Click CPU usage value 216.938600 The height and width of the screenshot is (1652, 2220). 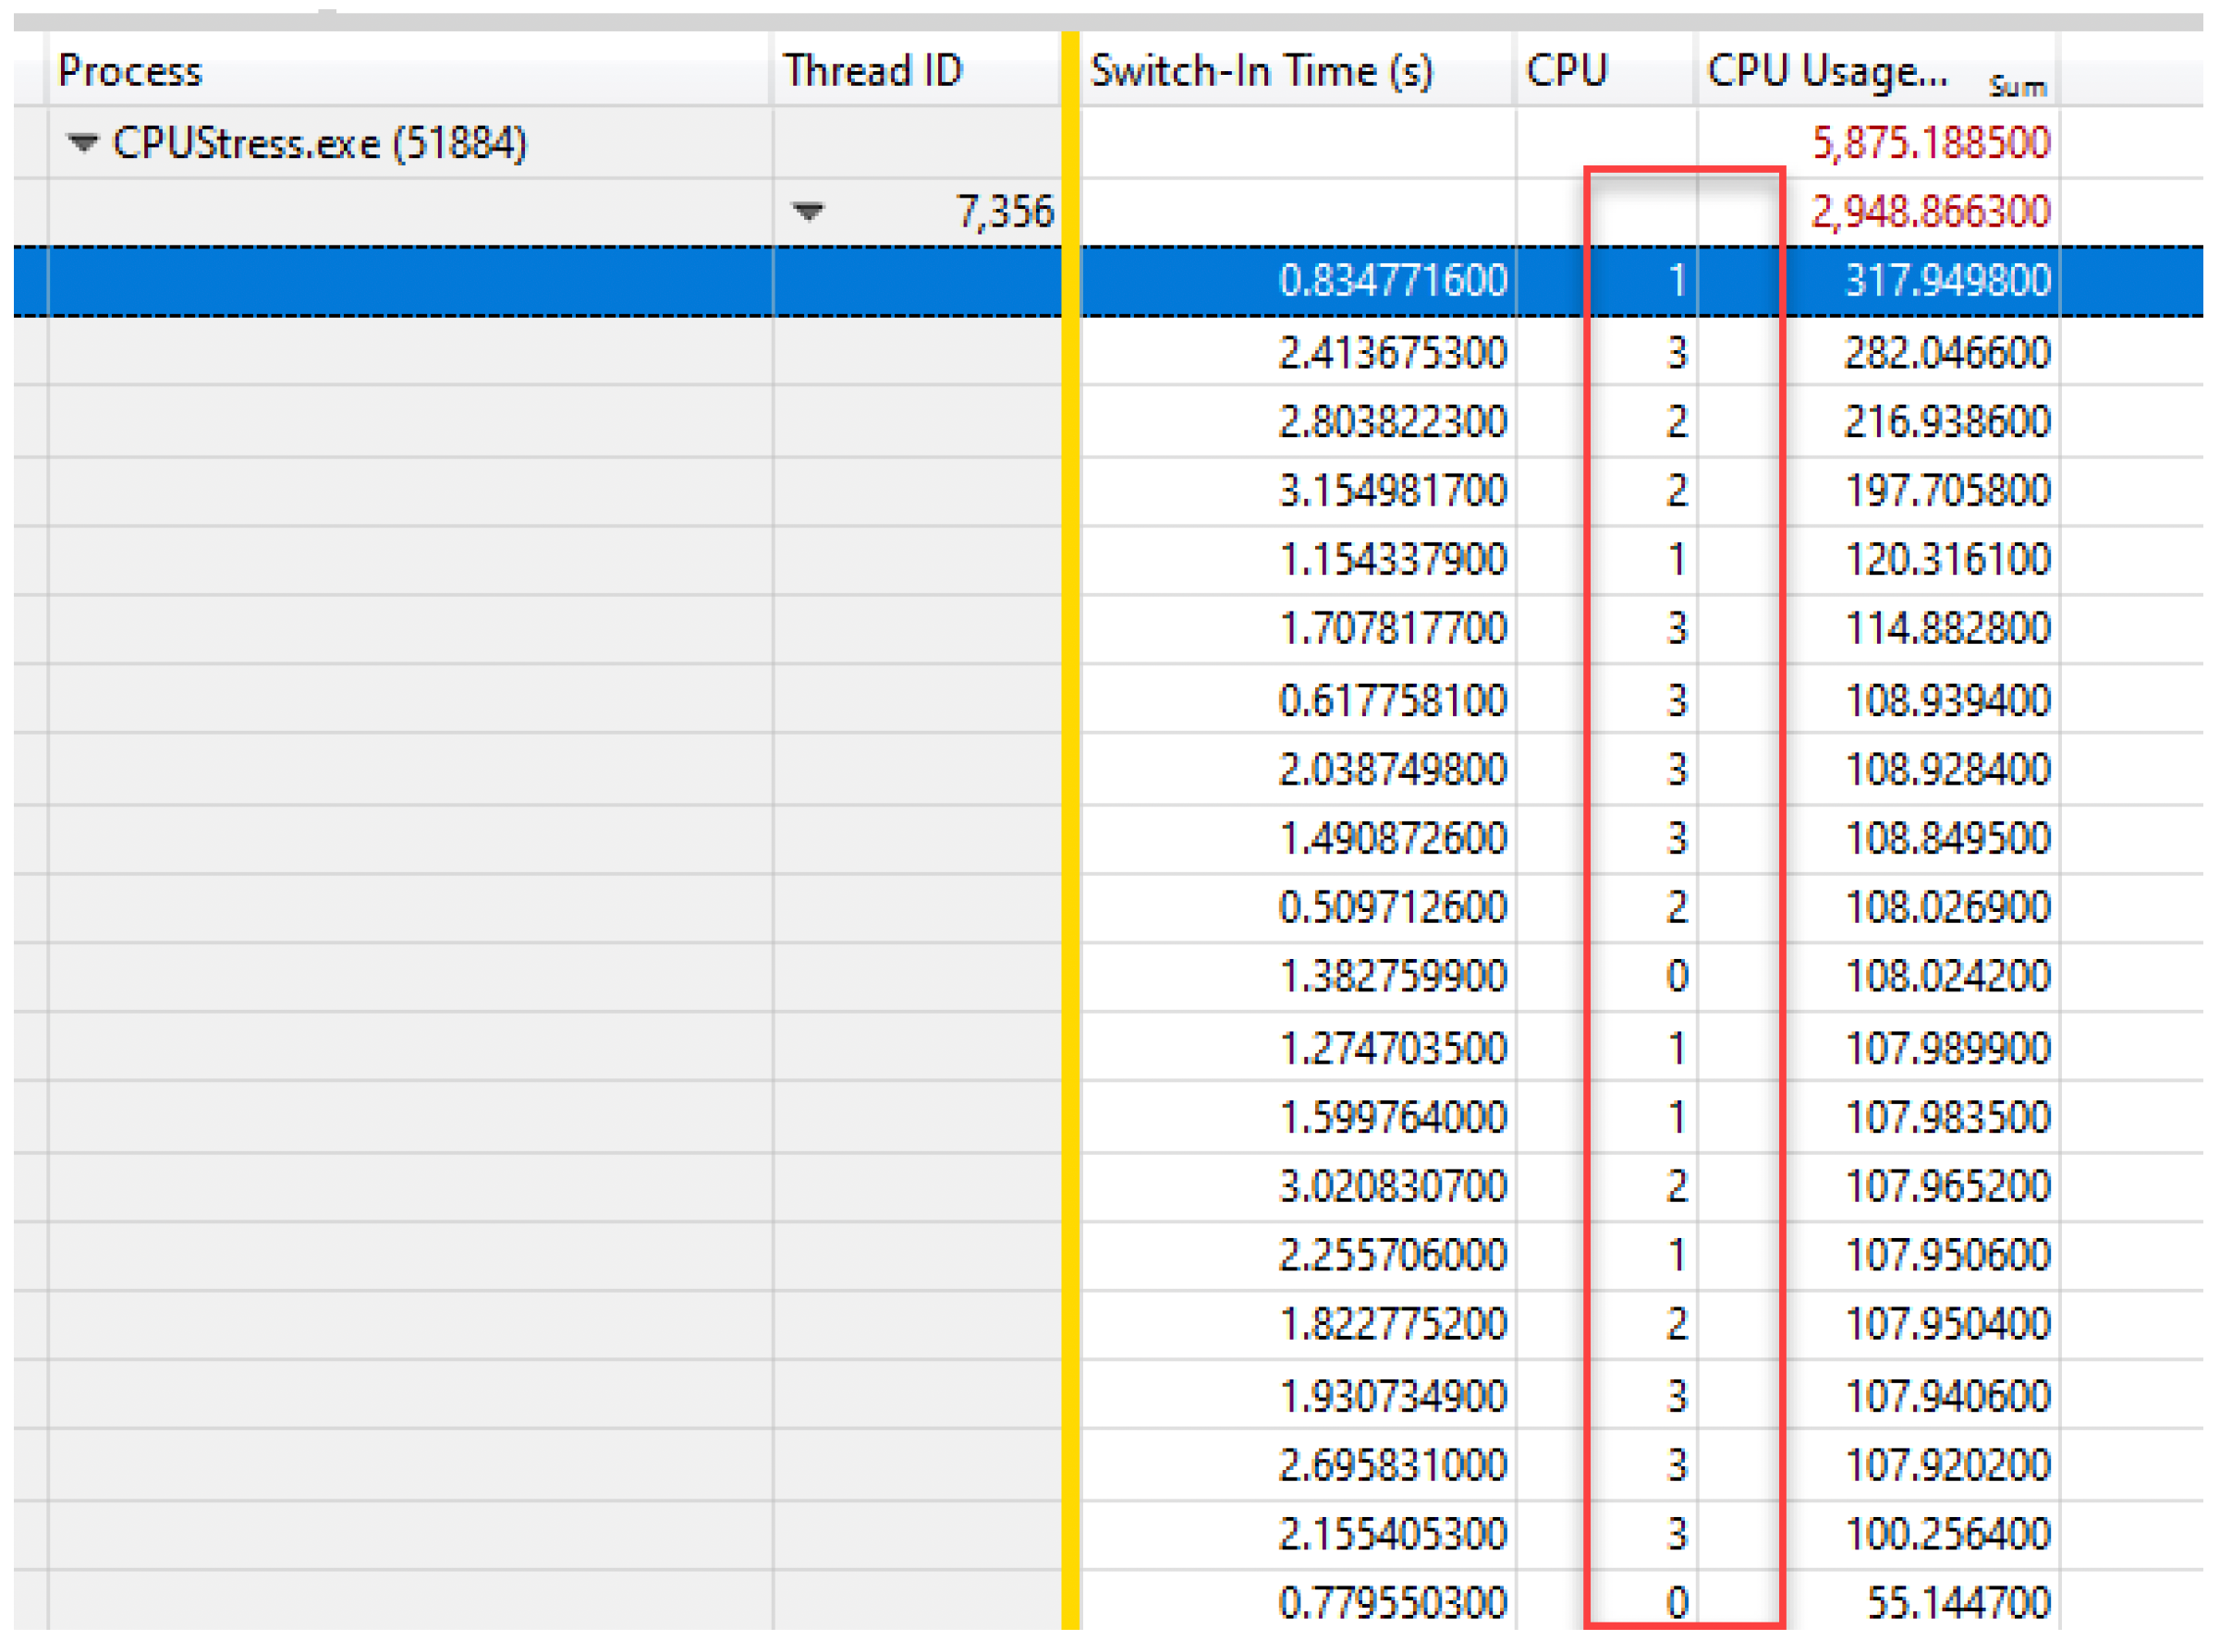click(1948, 421)
